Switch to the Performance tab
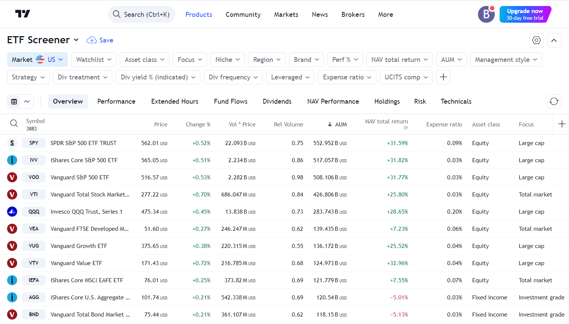The width and height of the screenshot is (569, 324). [x=116, y=101]
